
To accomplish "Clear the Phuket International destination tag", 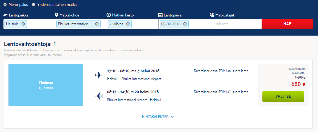I will (97, 24).
